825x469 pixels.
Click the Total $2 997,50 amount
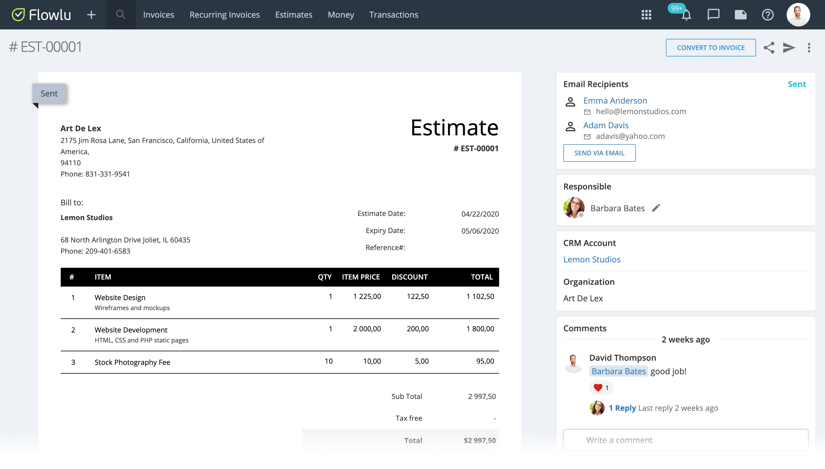click(480, 440)
